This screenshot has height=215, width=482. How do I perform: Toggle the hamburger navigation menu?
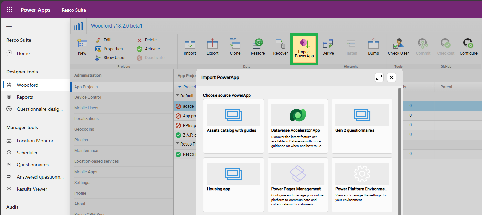tap(9, 25)
